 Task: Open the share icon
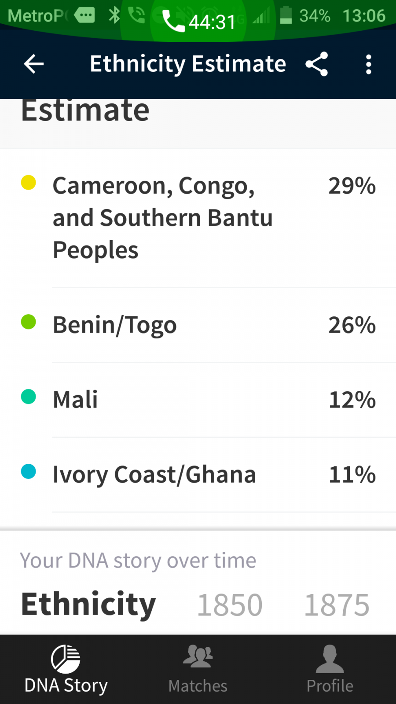tap(317, 64)
